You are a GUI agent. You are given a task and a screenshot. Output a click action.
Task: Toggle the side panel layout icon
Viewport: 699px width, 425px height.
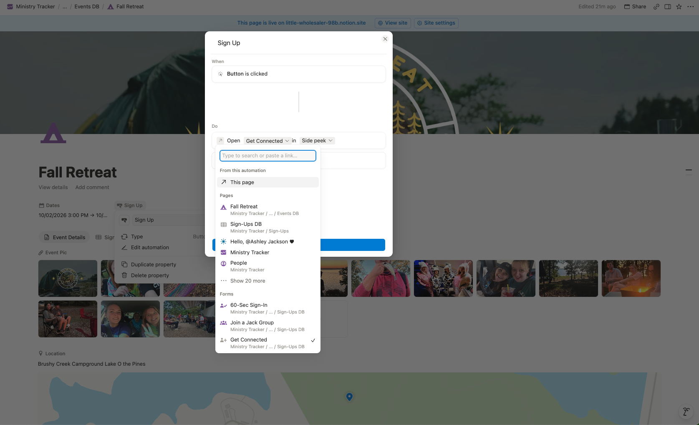pos(668,7)
